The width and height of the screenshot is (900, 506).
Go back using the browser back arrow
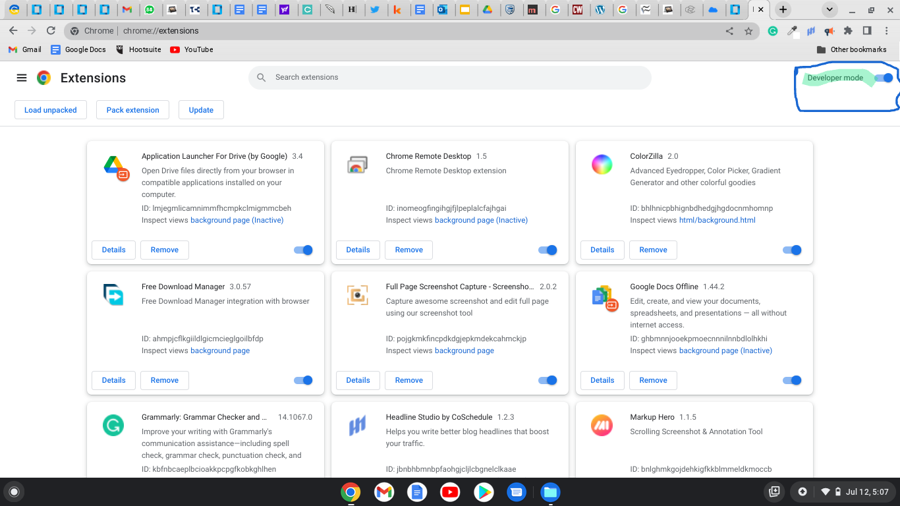click(13, 31)
